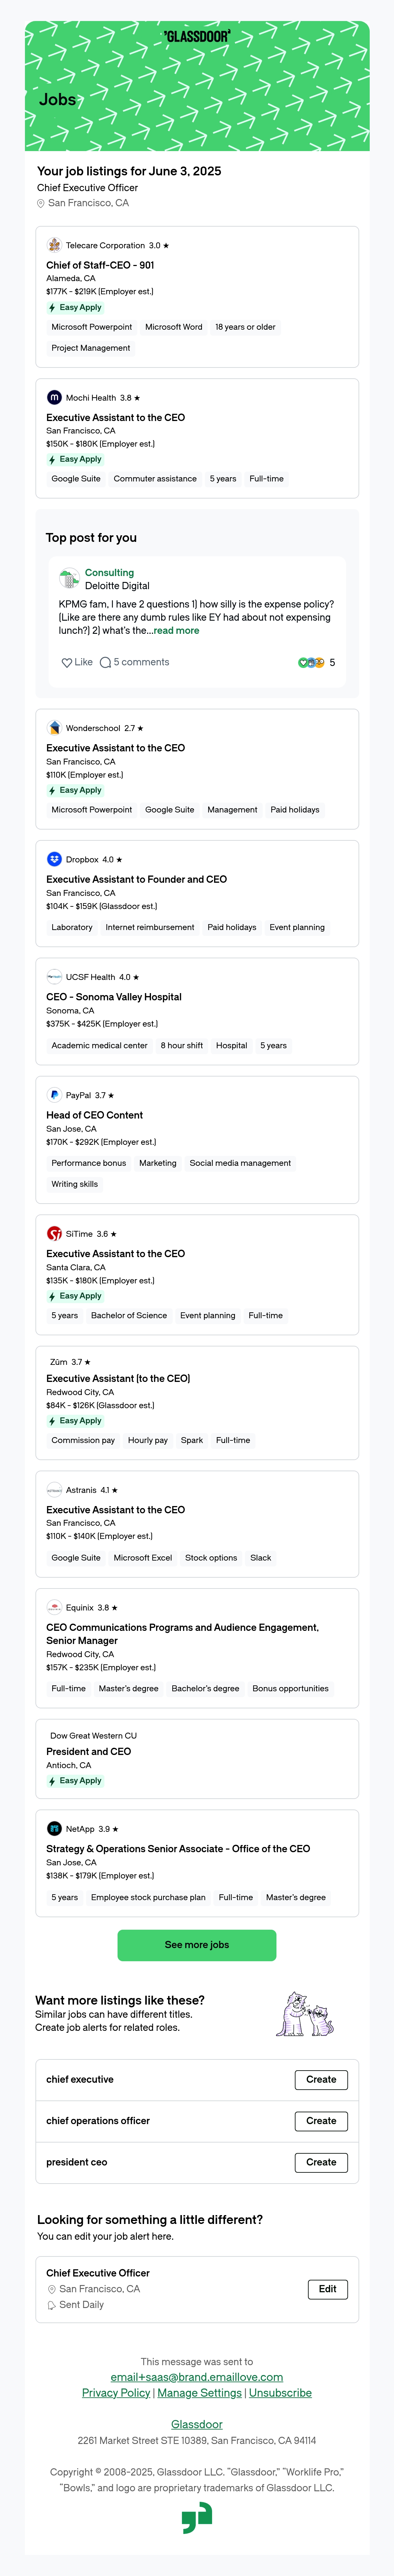Click the Dropbox logo icon
Viewport: 394px width, 2576px height.
coord(54,859)
